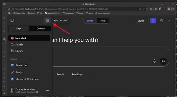Open the GitHub tab in vertical tab strip

pos(4,82)
